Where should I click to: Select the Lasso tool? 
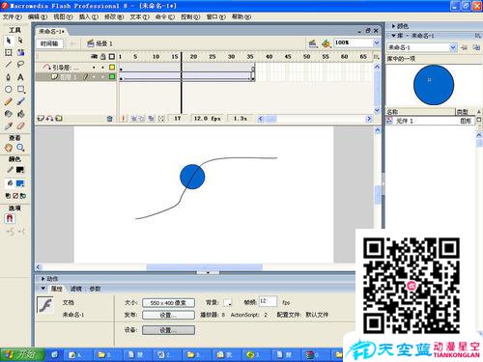20,65
